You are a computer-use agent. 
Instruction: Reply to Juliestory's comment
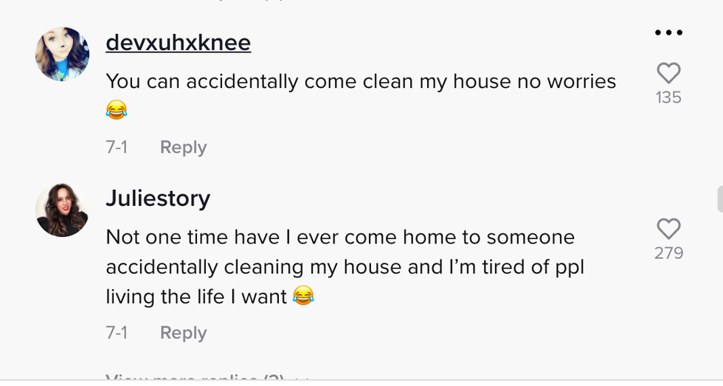183,333
